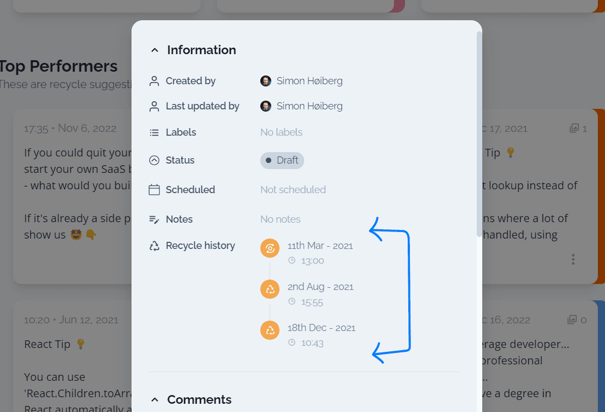The height and width of the screenshot is (412, 605).
Task: Click the No labels placeholder text
Action: (281, 132)
